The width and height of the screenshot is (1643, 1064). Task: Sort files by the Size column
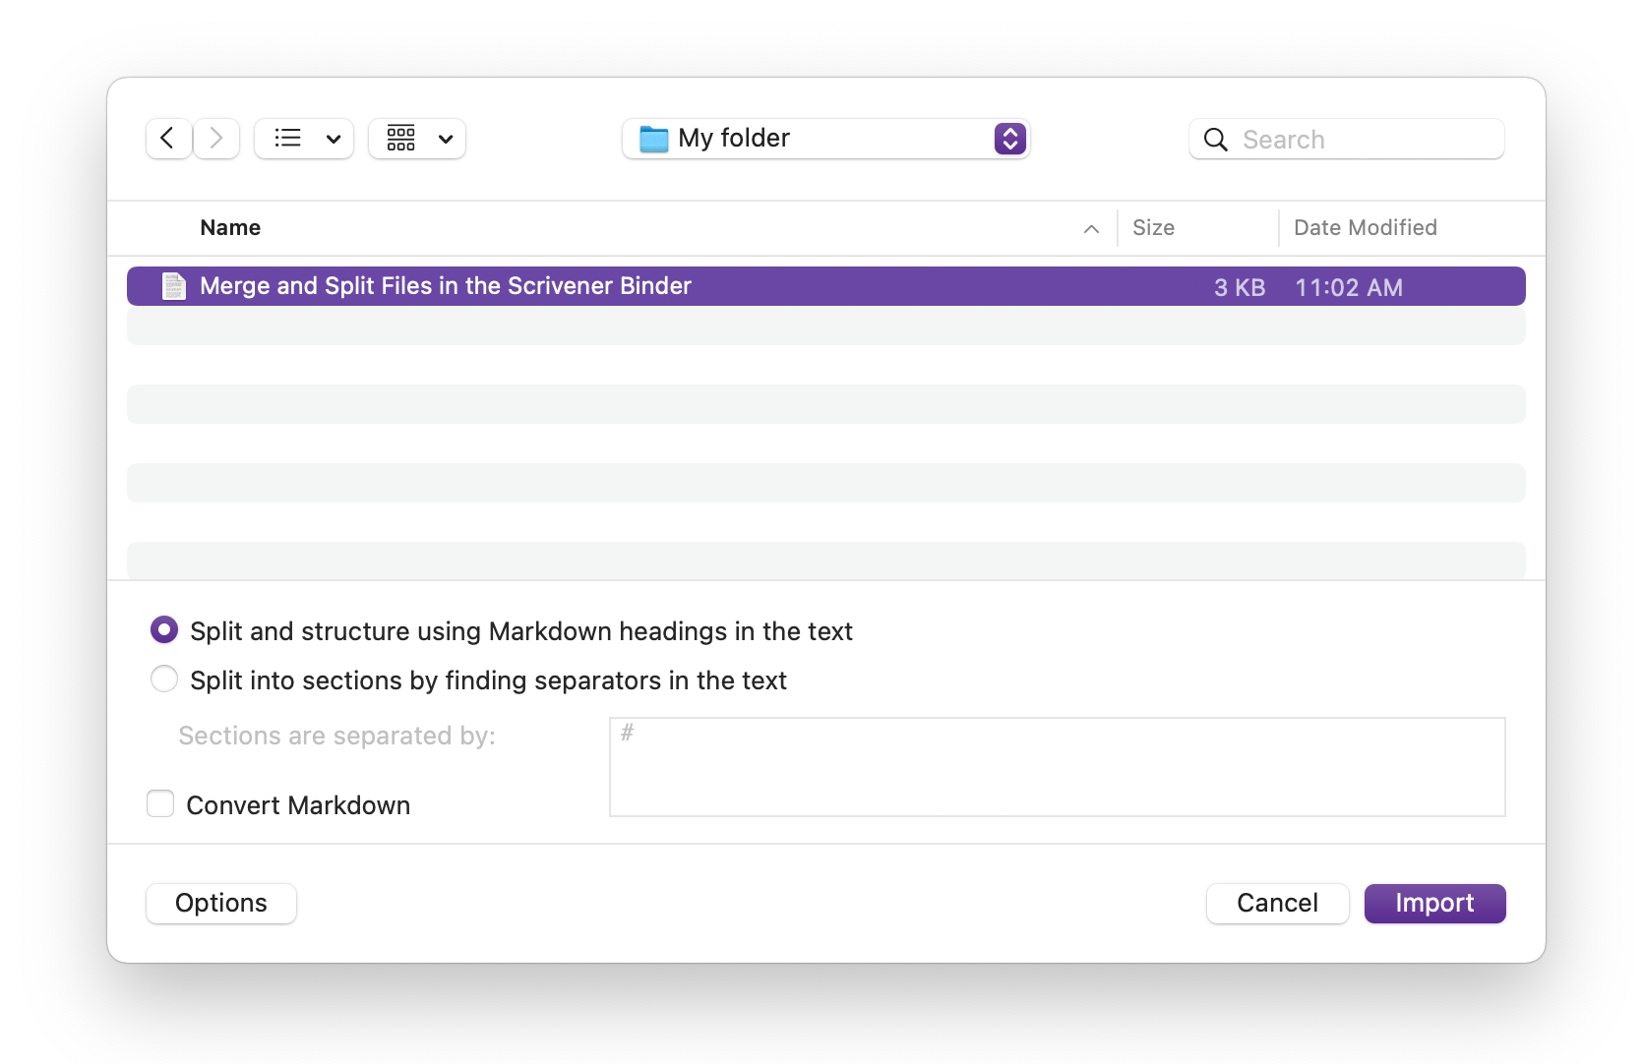1153,228
